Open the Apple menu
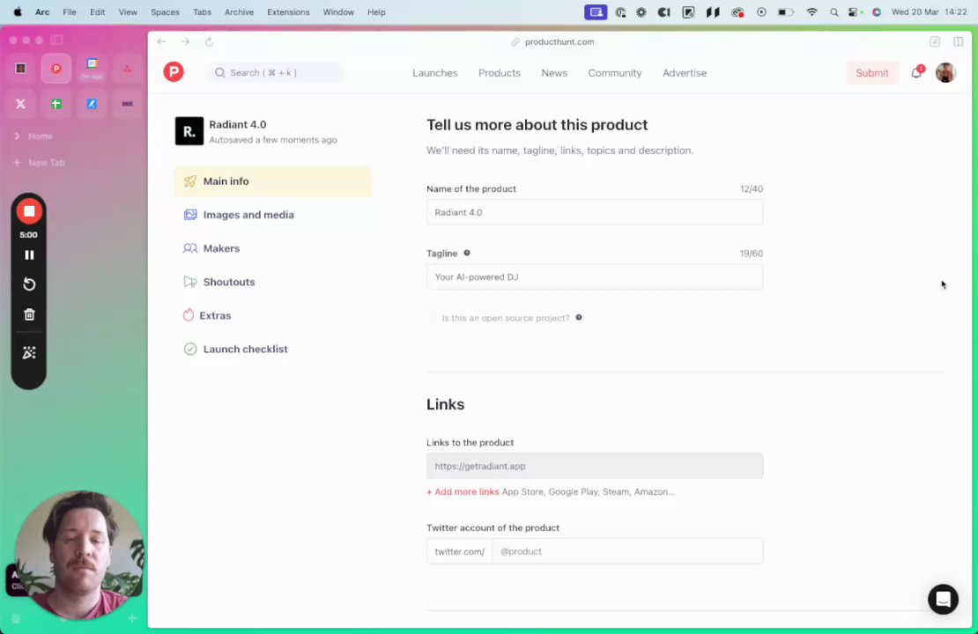The image size is (978, 634). coord(18,11)
